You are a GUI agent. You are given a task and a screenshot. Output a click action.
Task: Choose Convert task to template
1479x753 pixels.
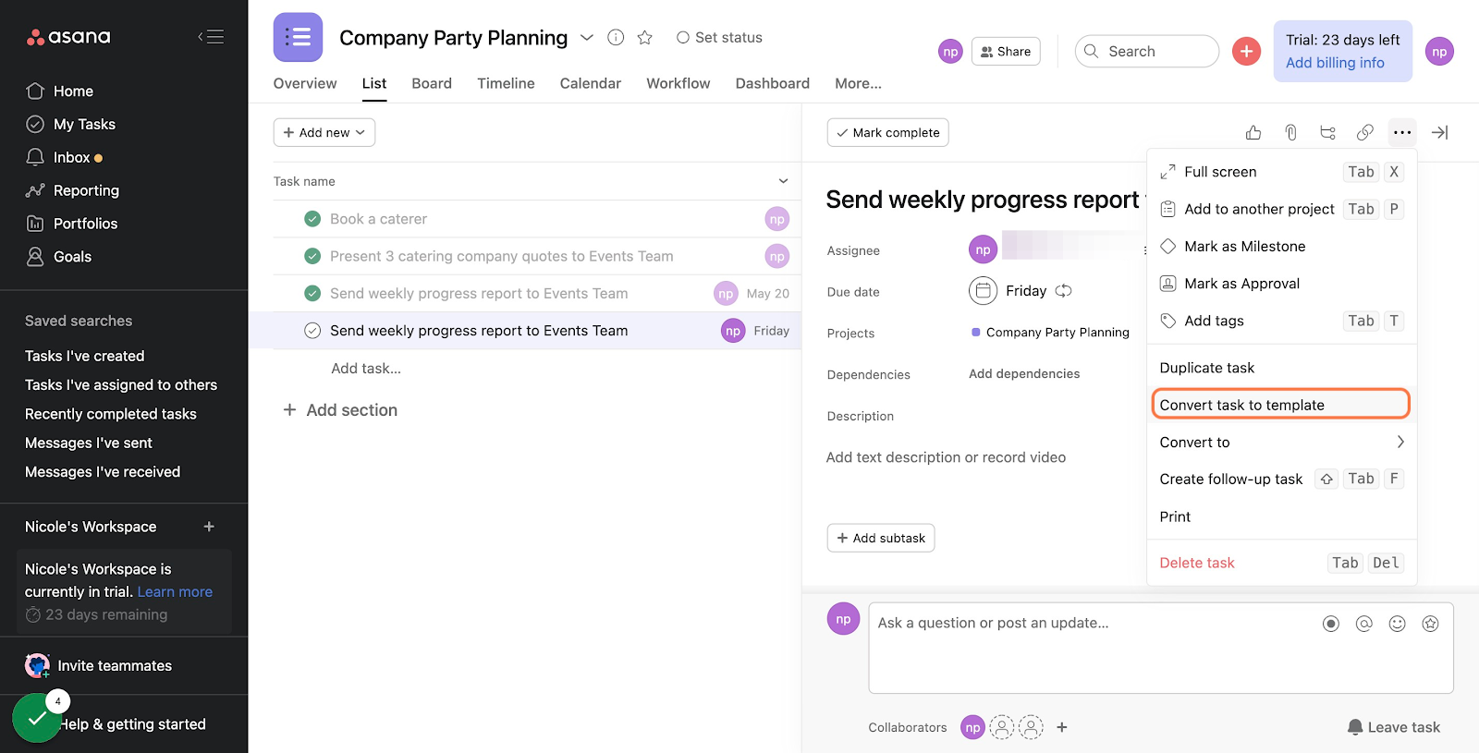coord(1281,405)
